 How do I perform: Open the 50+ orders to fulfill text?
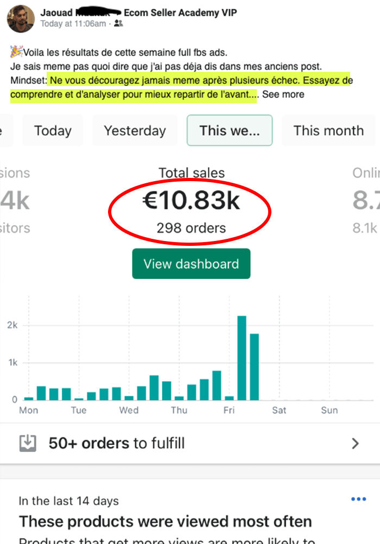pyautogui.click(x=117, y=443)
